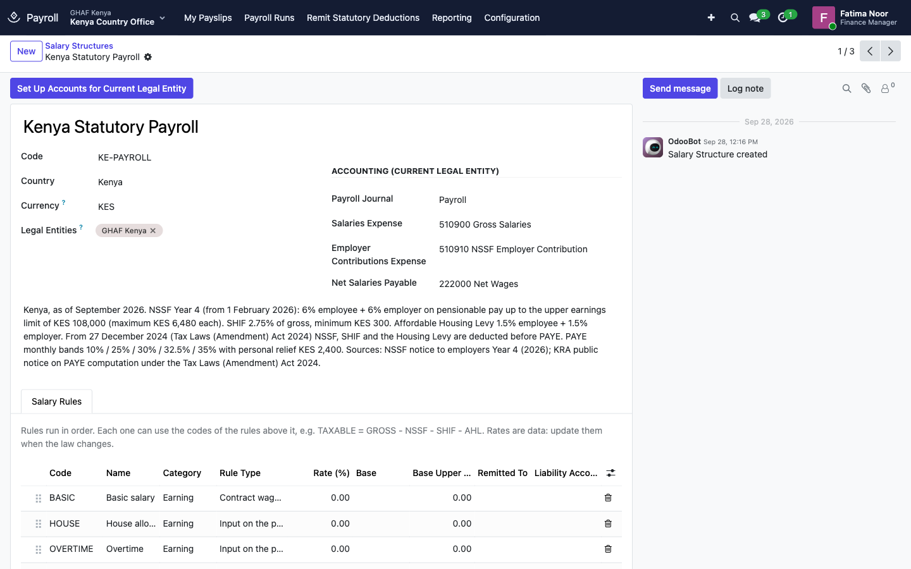911x569 pixels.
Task: Open the Payroll Journal dropdown field
Action: point(530,200)
